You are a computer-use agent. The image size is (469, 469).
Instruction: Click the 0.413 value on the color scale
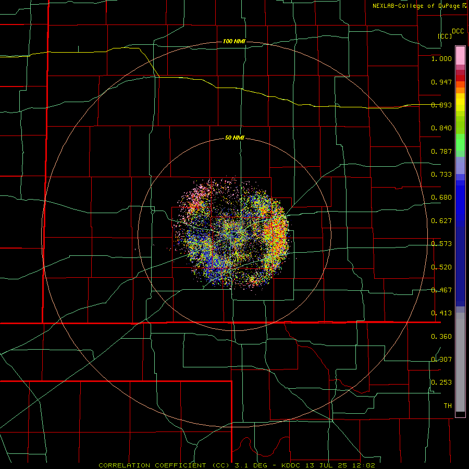click(x=441, y=313)
